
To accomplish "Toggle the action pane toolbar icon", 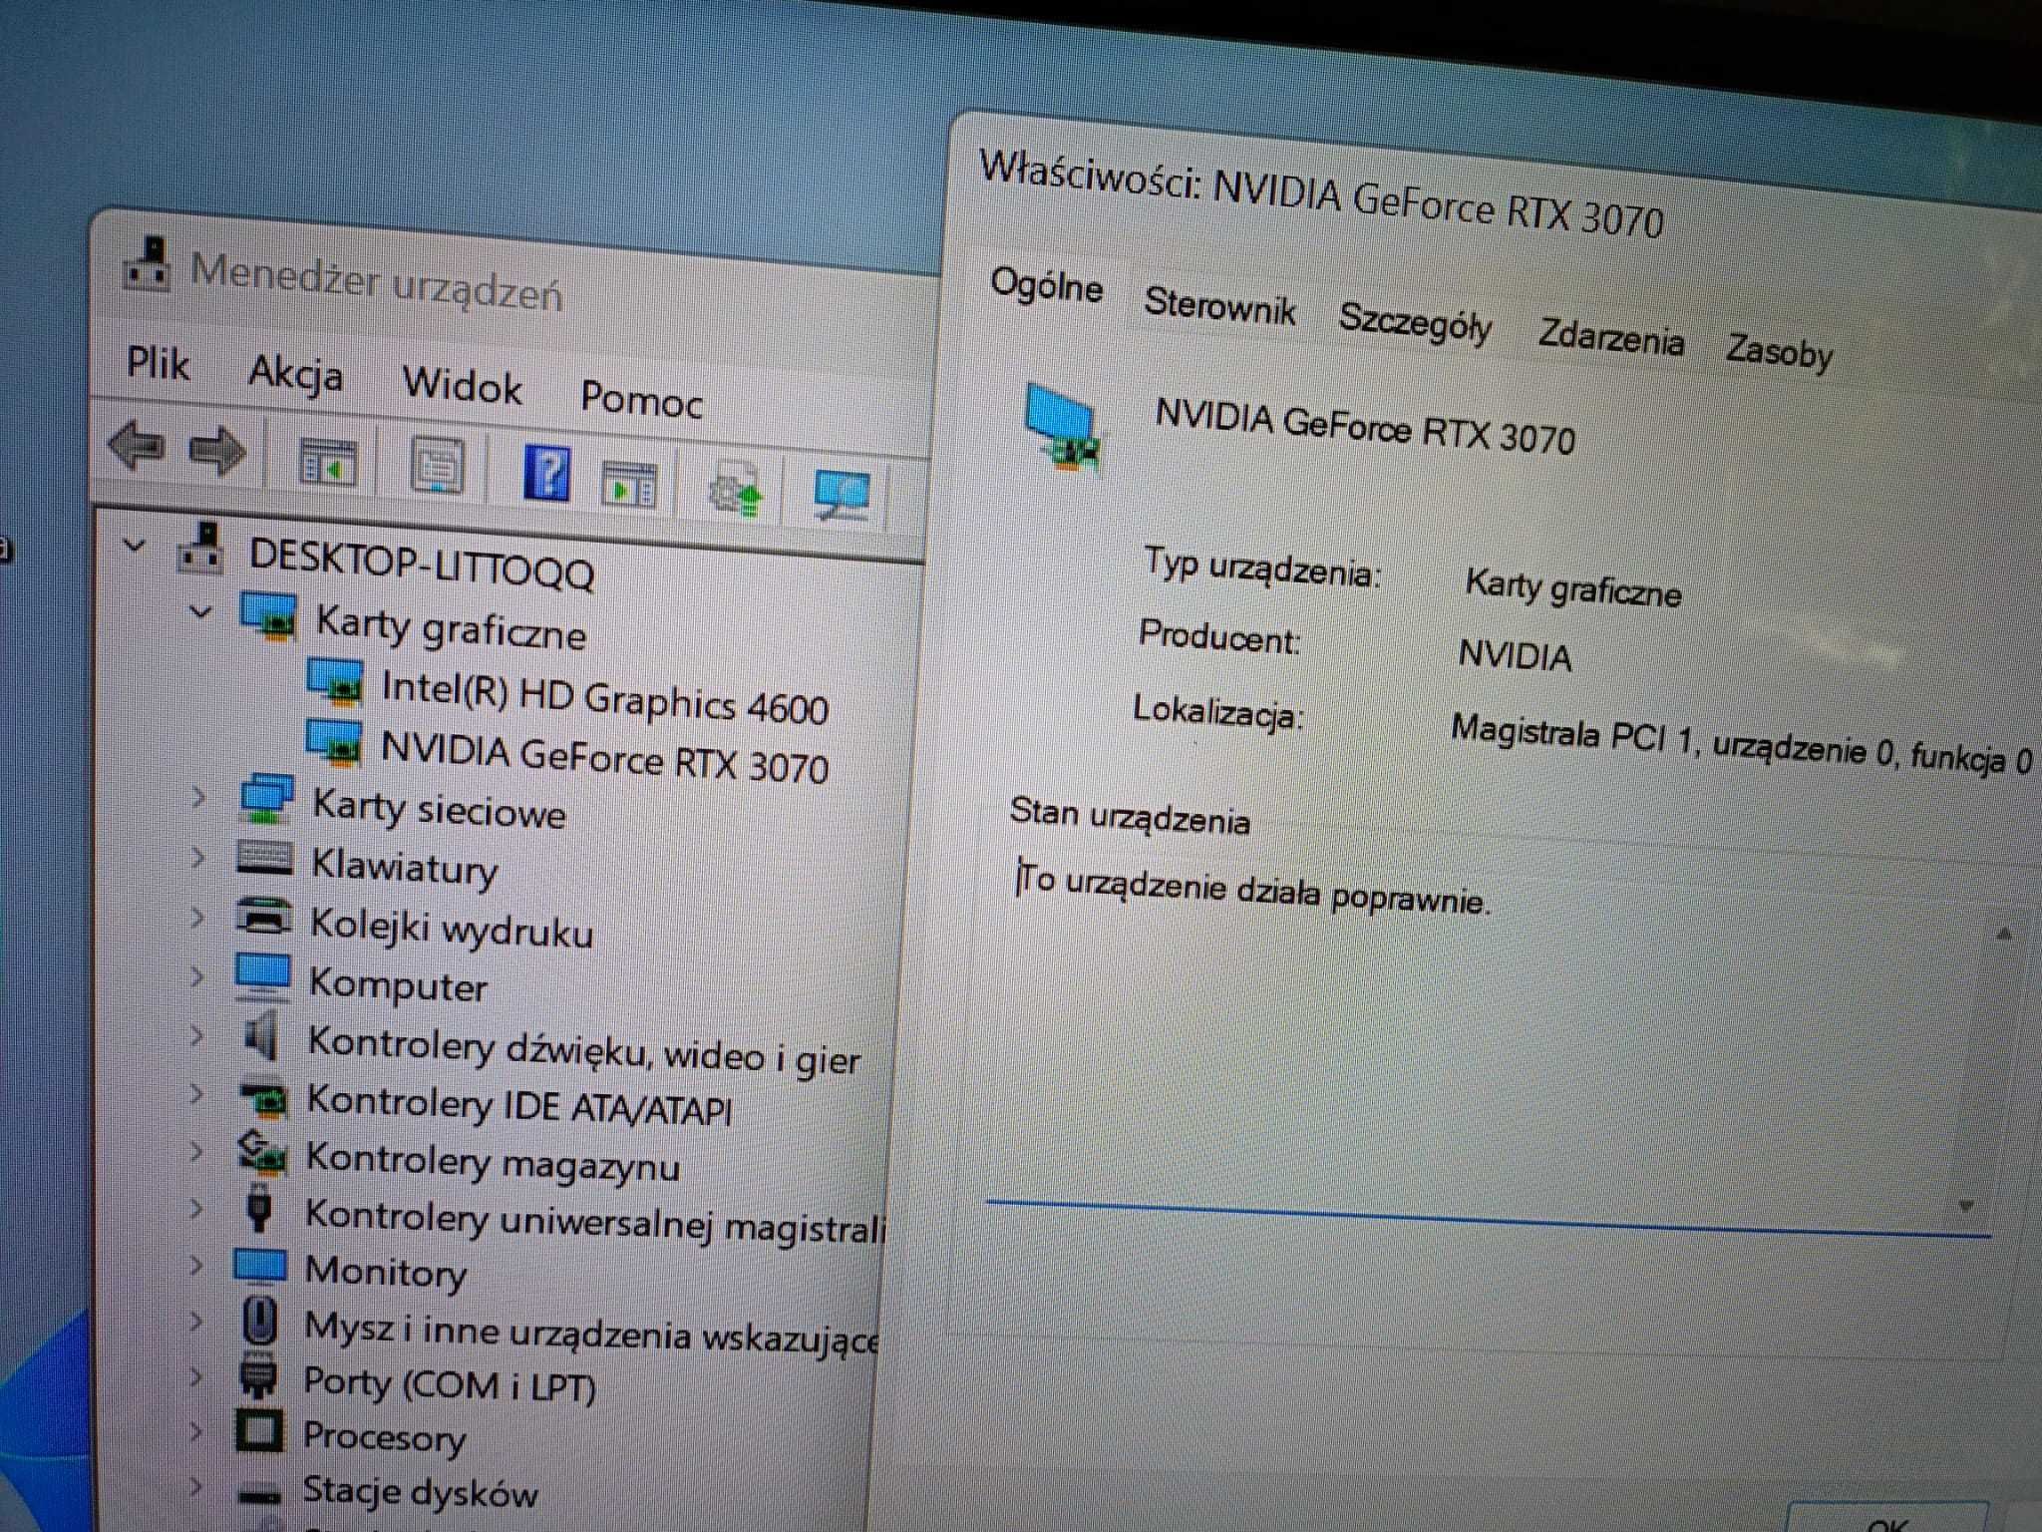I will (629, 484).
